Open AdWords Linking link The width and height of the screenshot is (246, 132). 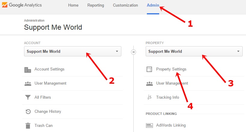tap(171, 125)
